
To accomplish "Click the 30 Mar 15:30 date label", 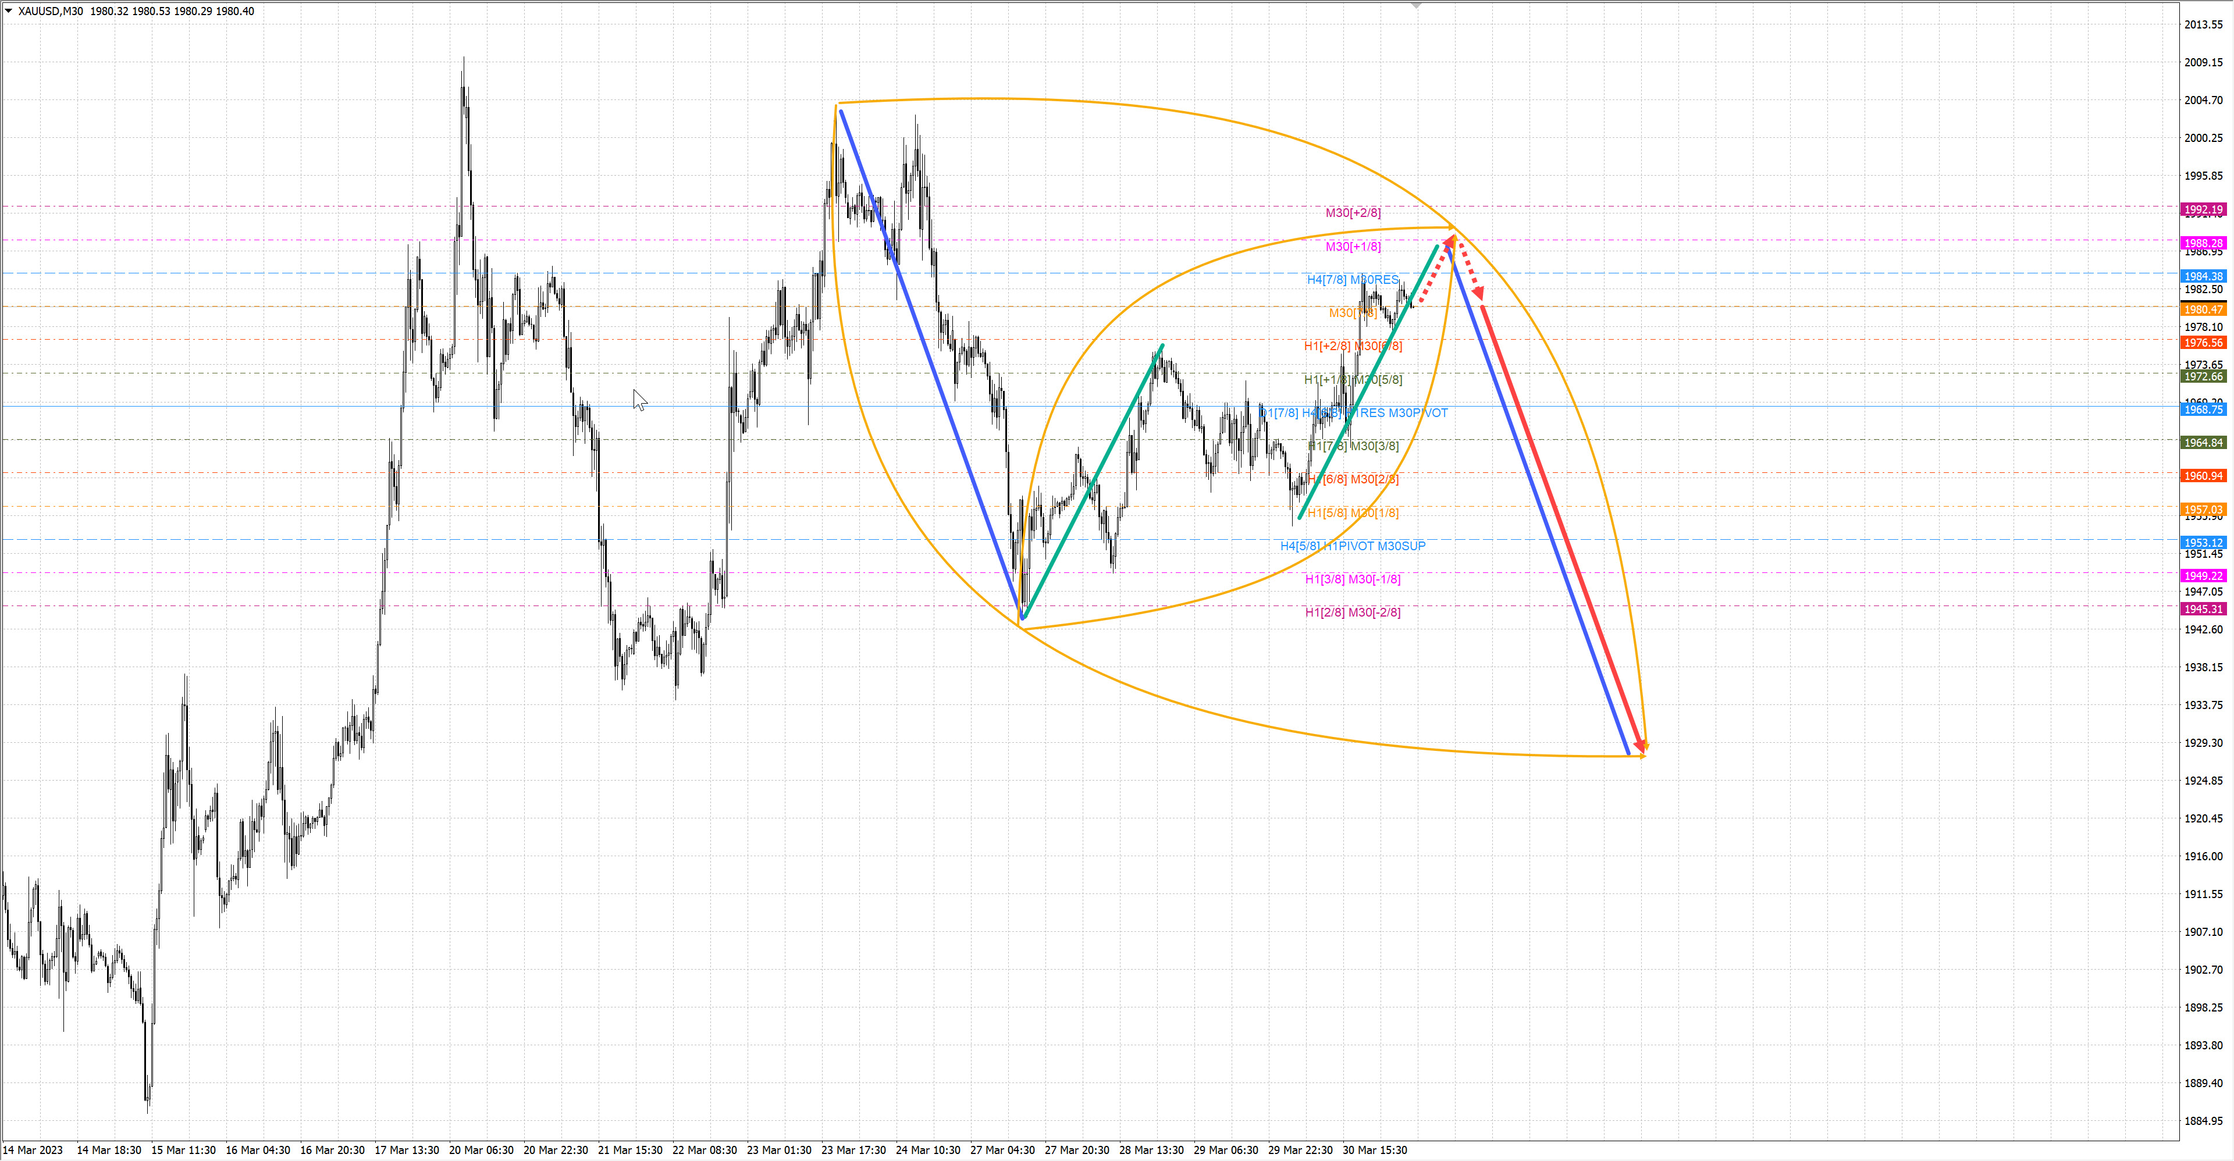I will (1375, 1150).
